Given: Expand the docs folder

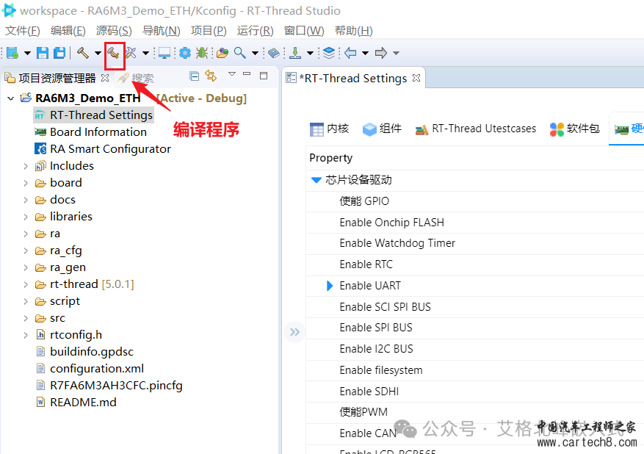Looking at the screenshot, I should click(x=26, y=200).
